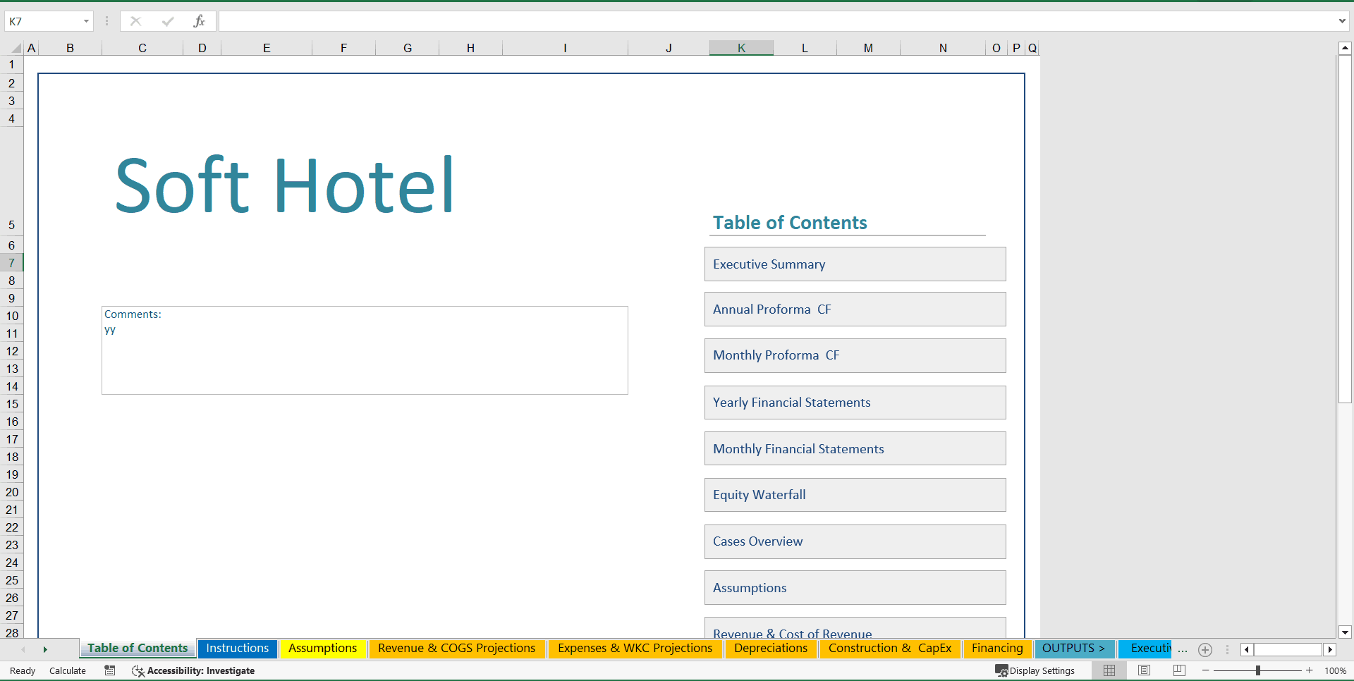
Task: Switch to the Assumptions sheet tab
Action: tap(322, 648)
